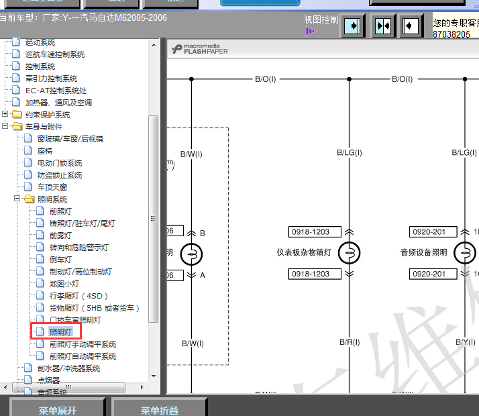Click the 音频设备照明 lamp symbol

pyautogui.click(x=465, y=253)
